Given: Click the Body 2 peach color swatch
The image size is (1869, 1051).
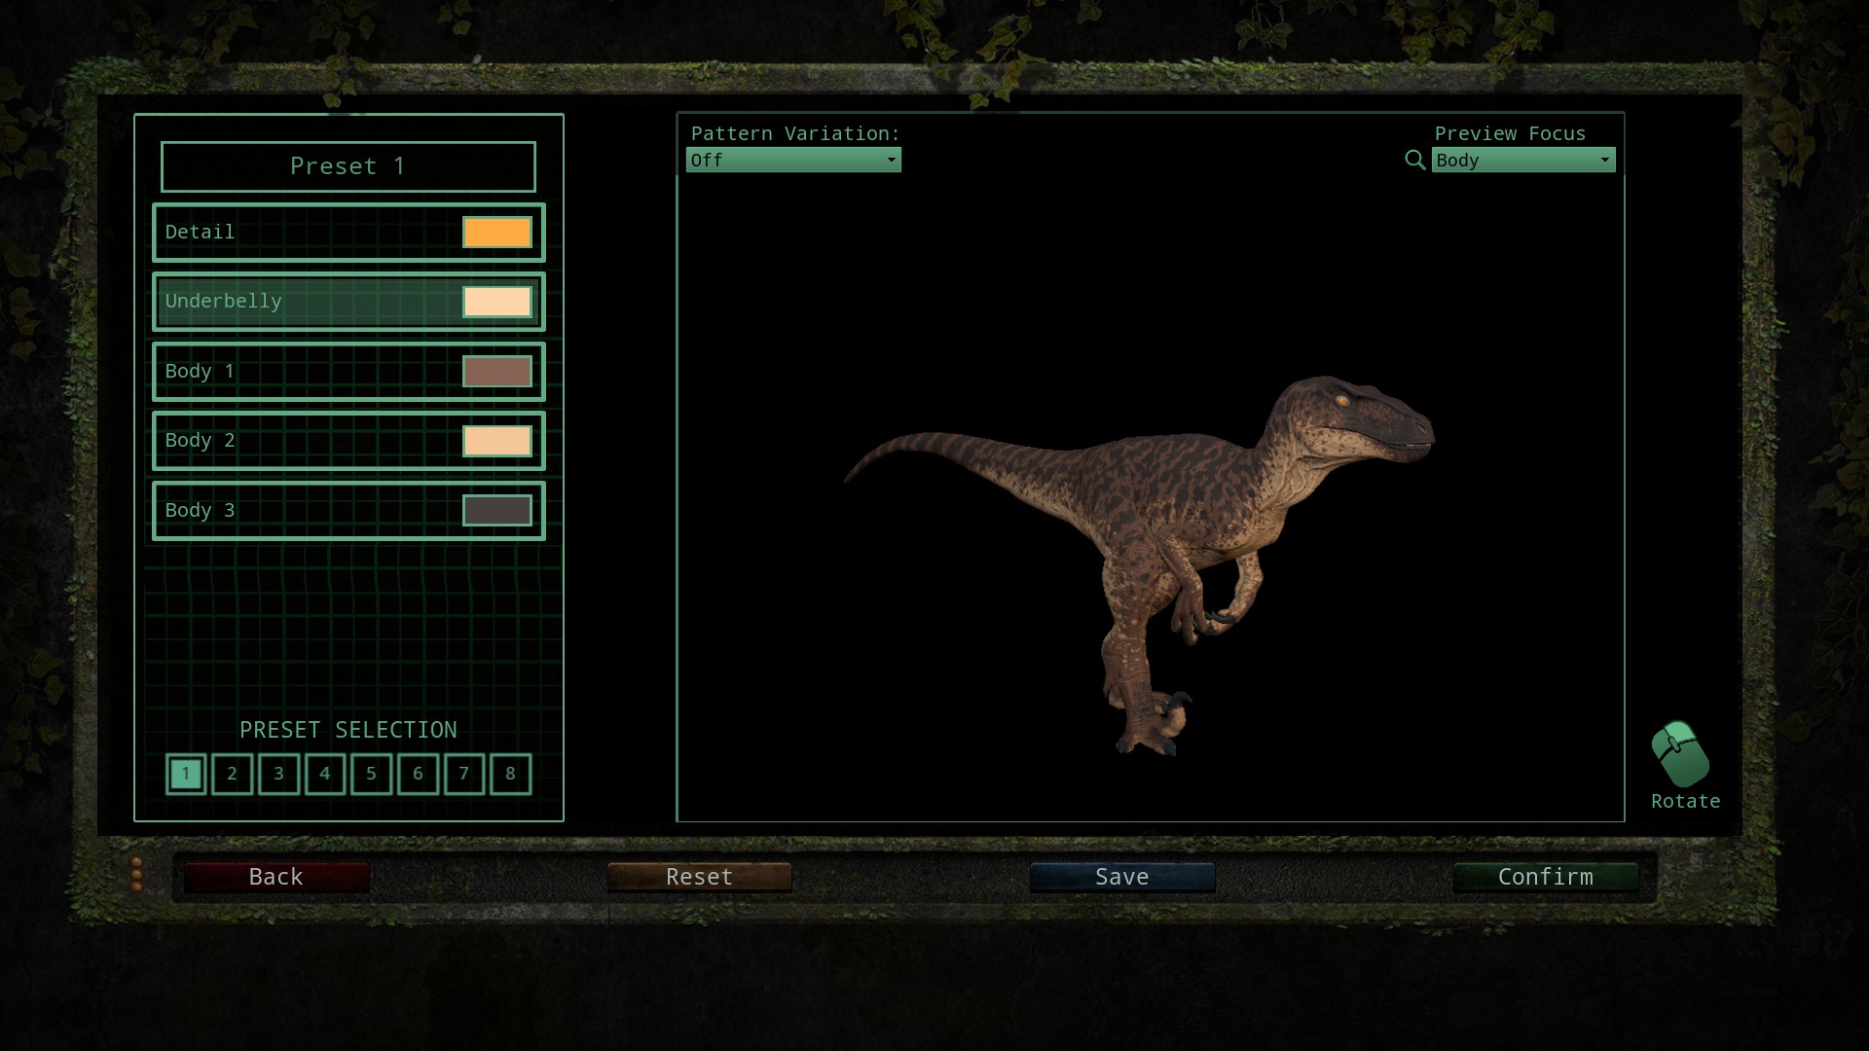Looking at the screenshot, I should pyautogui.click(x=496, y=441).
